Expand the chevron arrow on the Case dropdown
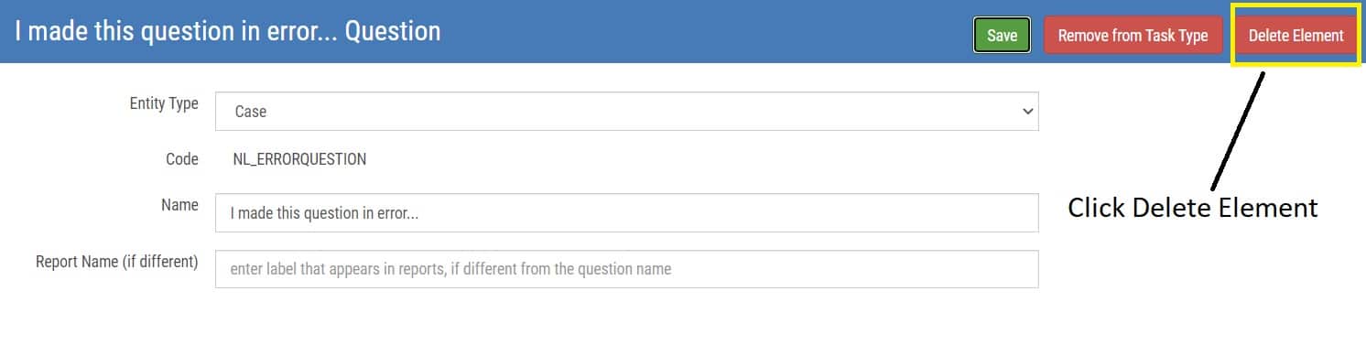The image size is (1366, 356). pos(1025,111)
